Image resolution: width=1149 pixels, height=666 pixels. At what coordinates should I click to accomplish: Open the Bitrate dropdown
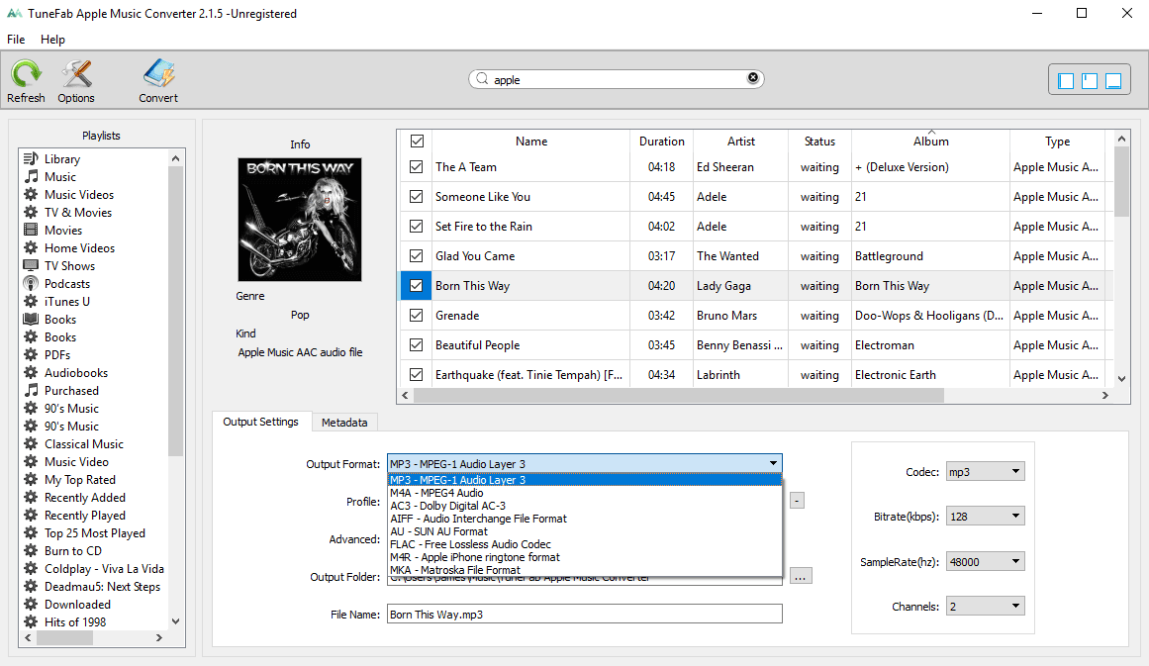point(985,517)
